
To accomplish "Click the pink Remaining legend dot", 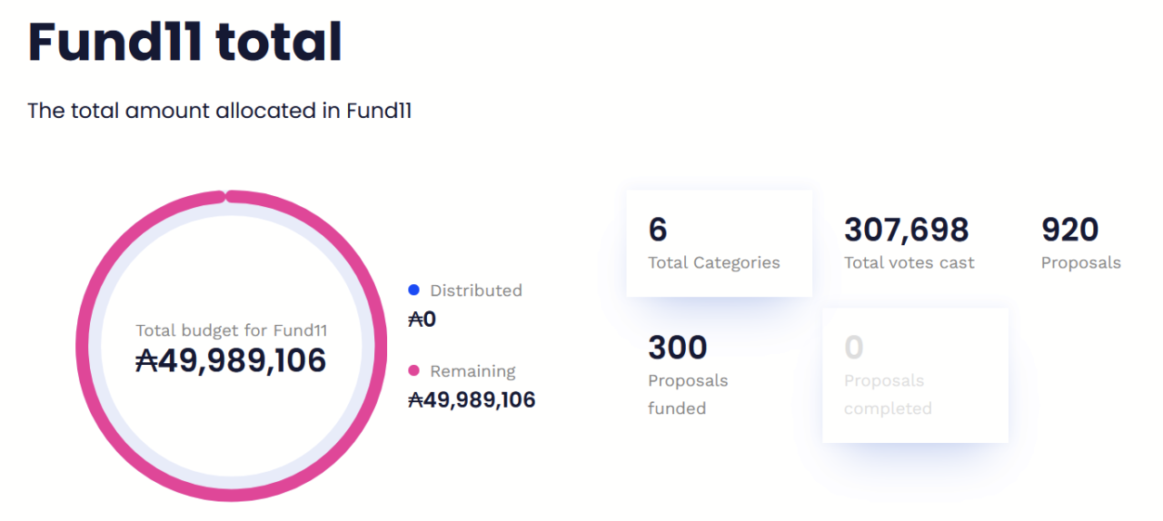I will [414, 371].
